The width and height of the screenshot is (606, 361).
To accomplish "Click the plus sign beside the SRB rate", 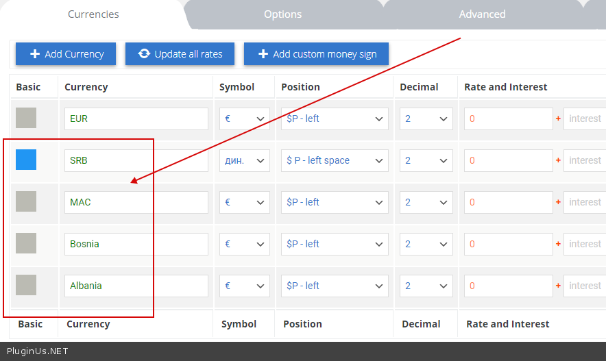I will click(x=558, y=160).
